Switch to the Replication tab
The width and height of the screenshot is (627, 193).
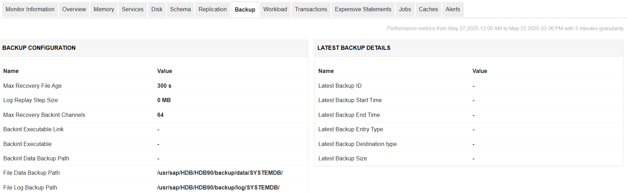(x=212, y=9)
